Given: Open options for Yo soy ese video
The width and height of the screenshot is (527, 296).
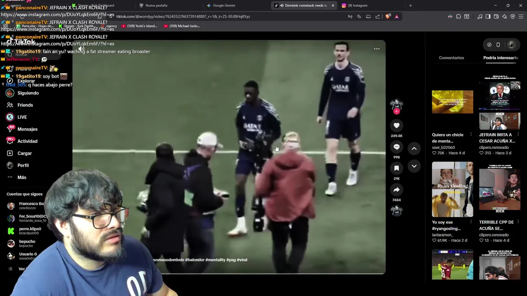Looking at the screenshot, I should pyautogui.click(x=471, y=222).
